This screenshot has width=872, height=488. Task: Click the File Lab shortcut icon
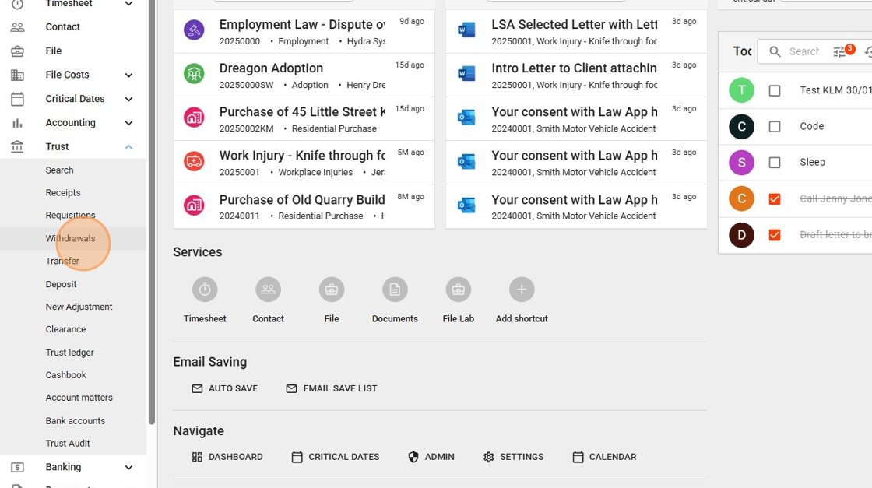(458, 290)
